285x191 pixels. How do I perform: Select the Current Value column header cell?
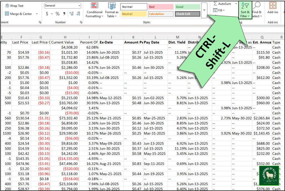point(65,42)
